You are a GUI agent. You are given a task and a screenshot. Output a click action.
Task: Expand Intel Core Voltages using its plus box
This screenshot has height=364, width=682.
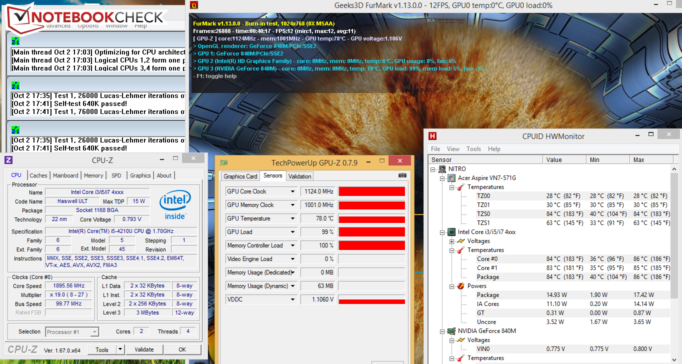[x=451, y=241]
